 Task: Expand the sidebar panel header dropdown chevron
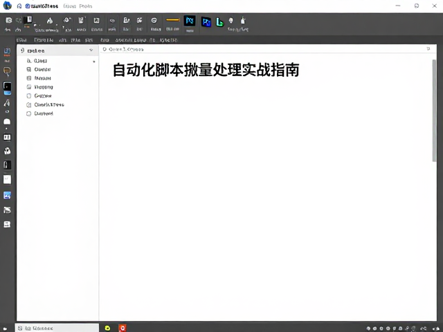click(x=91, y=50)
